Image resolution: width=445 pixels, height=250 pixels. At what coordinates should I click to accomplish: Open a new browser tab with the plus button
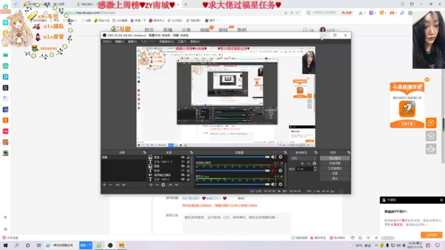click(x=186, y=4)
